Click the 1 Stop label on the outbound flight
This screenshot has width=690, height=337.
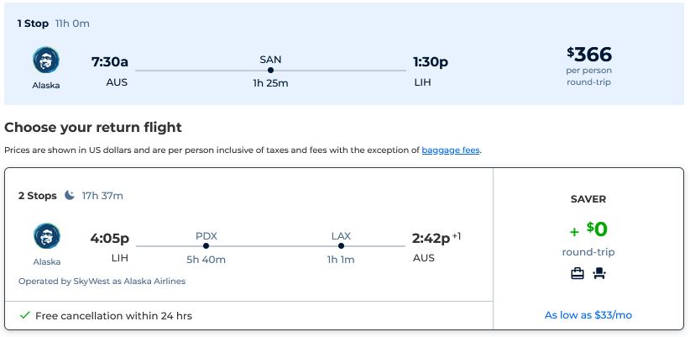click(x=33, y=24)
